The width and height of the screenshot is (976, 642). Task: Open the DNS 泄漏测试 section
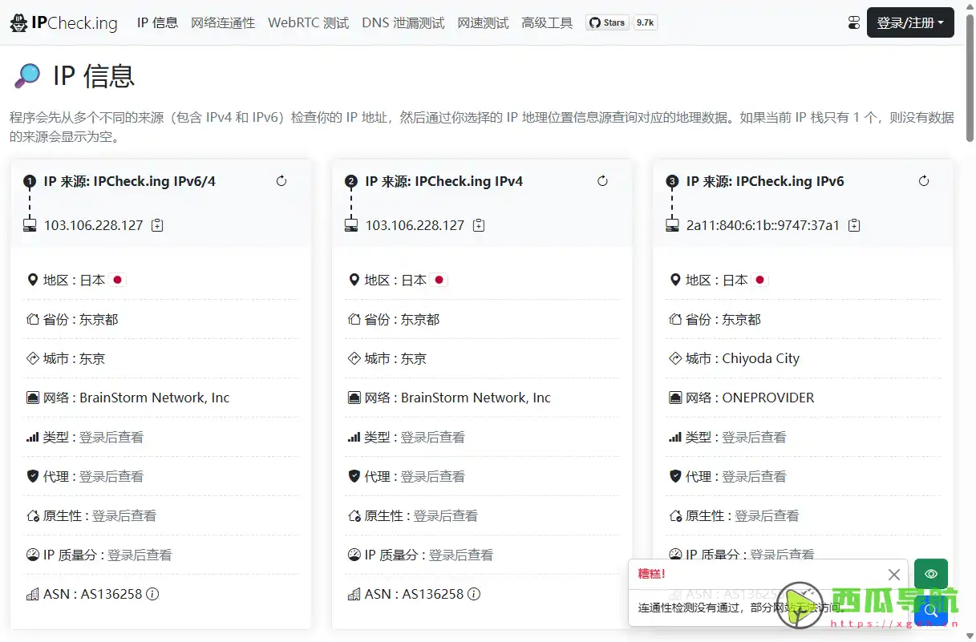[x=404, y=23]
